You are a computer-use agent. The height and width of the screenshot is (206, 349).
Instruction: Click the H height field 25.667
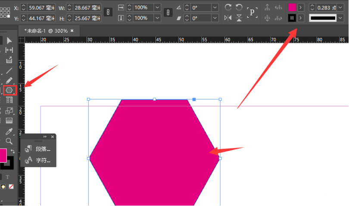click(87, 18)
